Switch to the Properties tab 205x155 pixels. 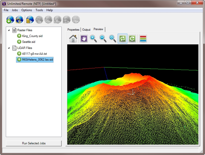click(73, 30)
